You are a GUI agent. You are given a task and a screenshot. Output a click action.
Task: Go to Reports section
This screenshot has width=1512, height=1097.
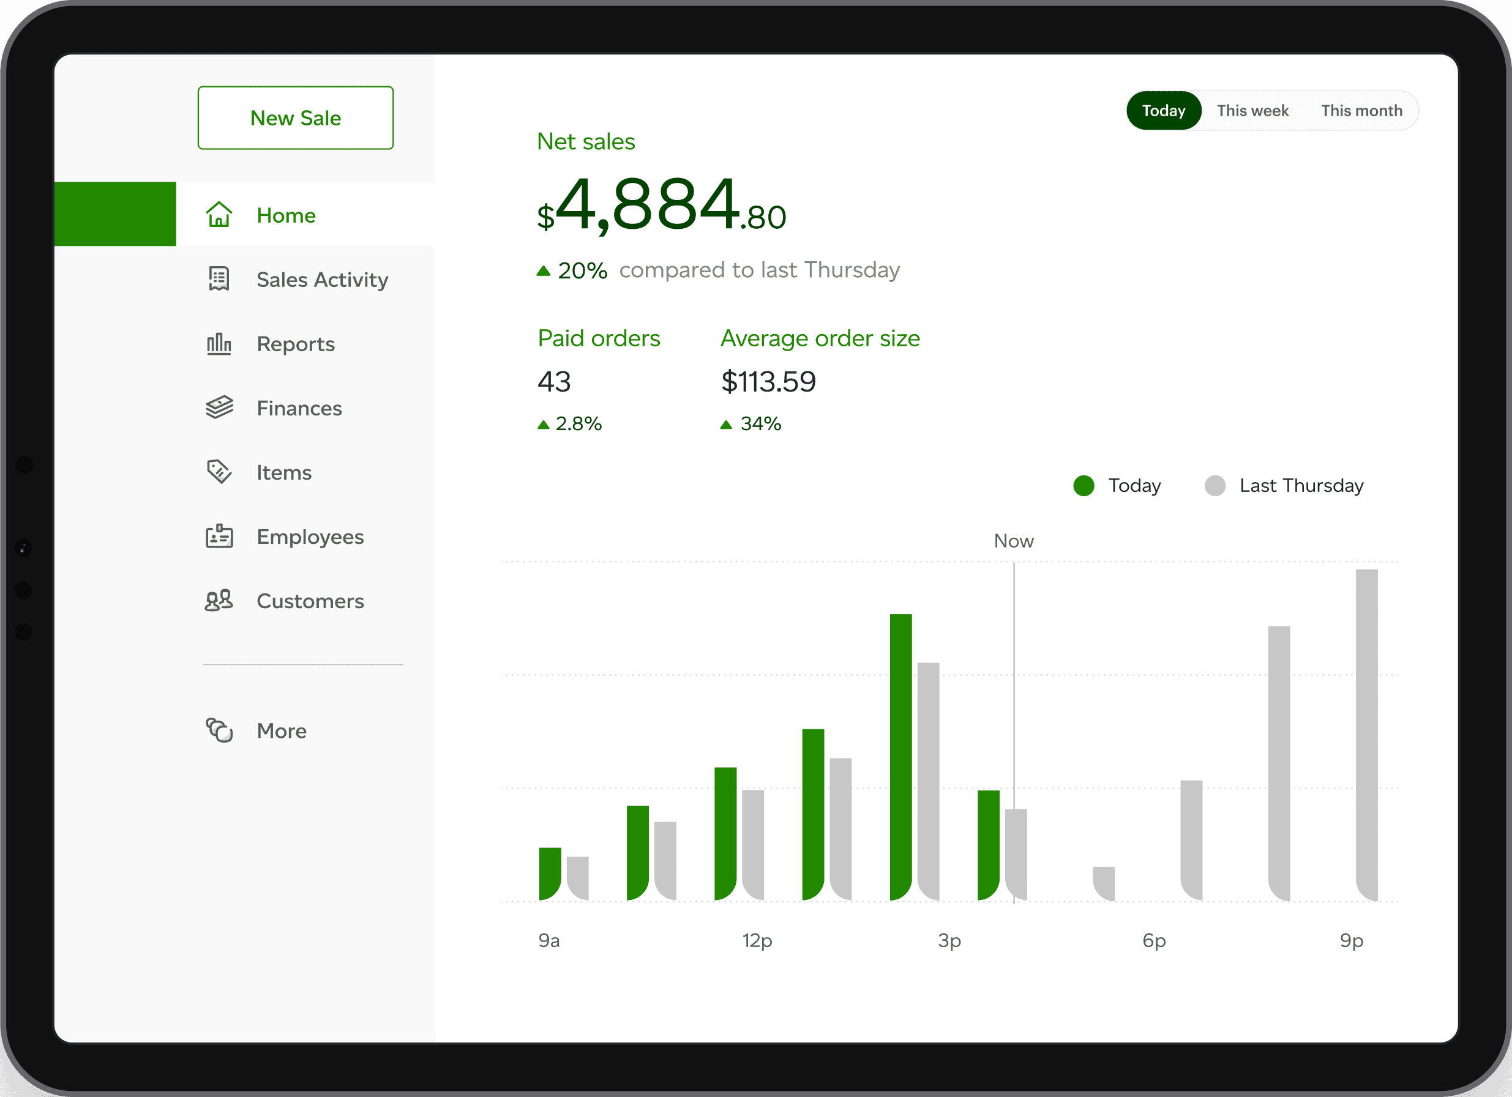point(297,344)
